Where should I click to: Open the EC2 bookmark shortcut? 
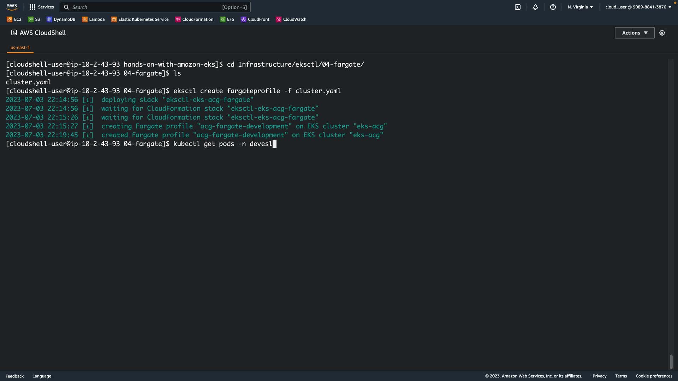point(14,19)
